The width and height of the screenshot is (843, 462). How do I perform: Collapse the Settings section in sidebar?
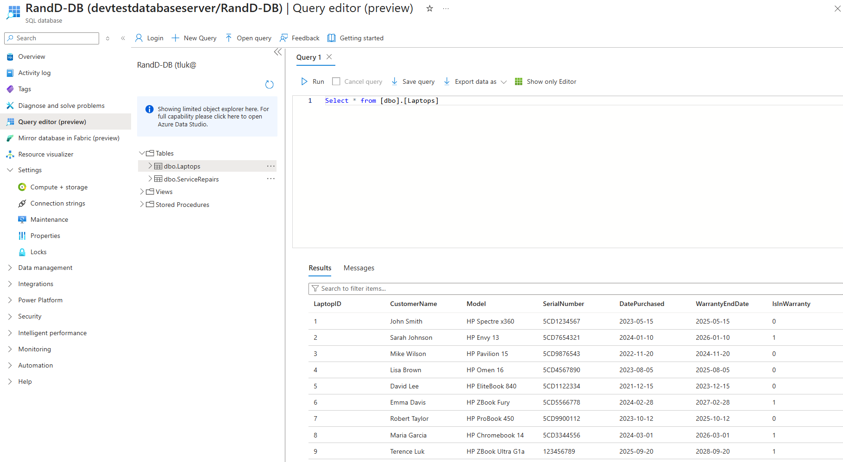[x=10, y=170]
